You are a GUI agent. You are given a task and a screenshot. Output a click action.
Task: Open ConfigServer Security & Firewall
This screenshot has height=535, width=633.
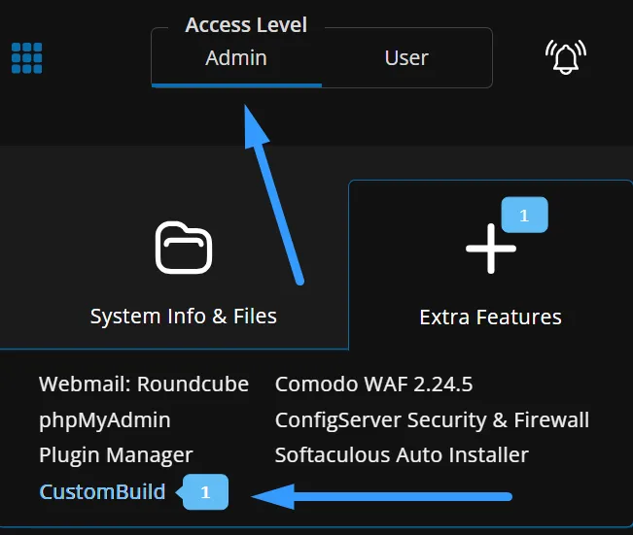tap(432, 420)
